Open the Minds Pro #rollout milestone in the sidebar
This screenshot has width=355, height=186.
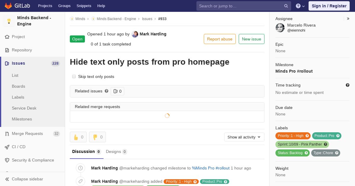click(x=294, y=71)
